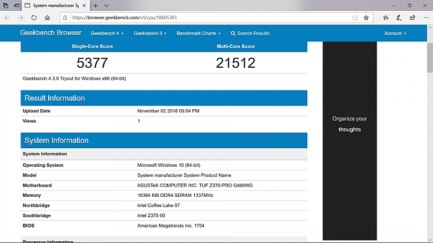The image size is (433, 243).
Task: Click the Geekbench 4.3.0 Tryout version text
Action: 75,79
